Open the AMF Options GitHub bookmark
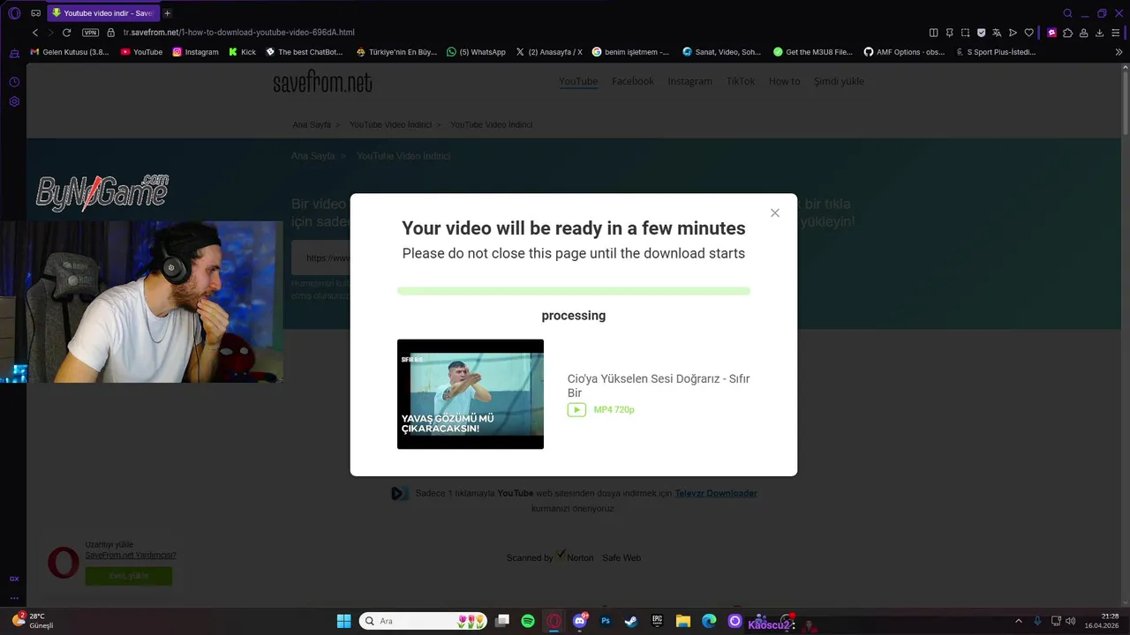Screen dimensions: 1130x635 click(905, 52)
